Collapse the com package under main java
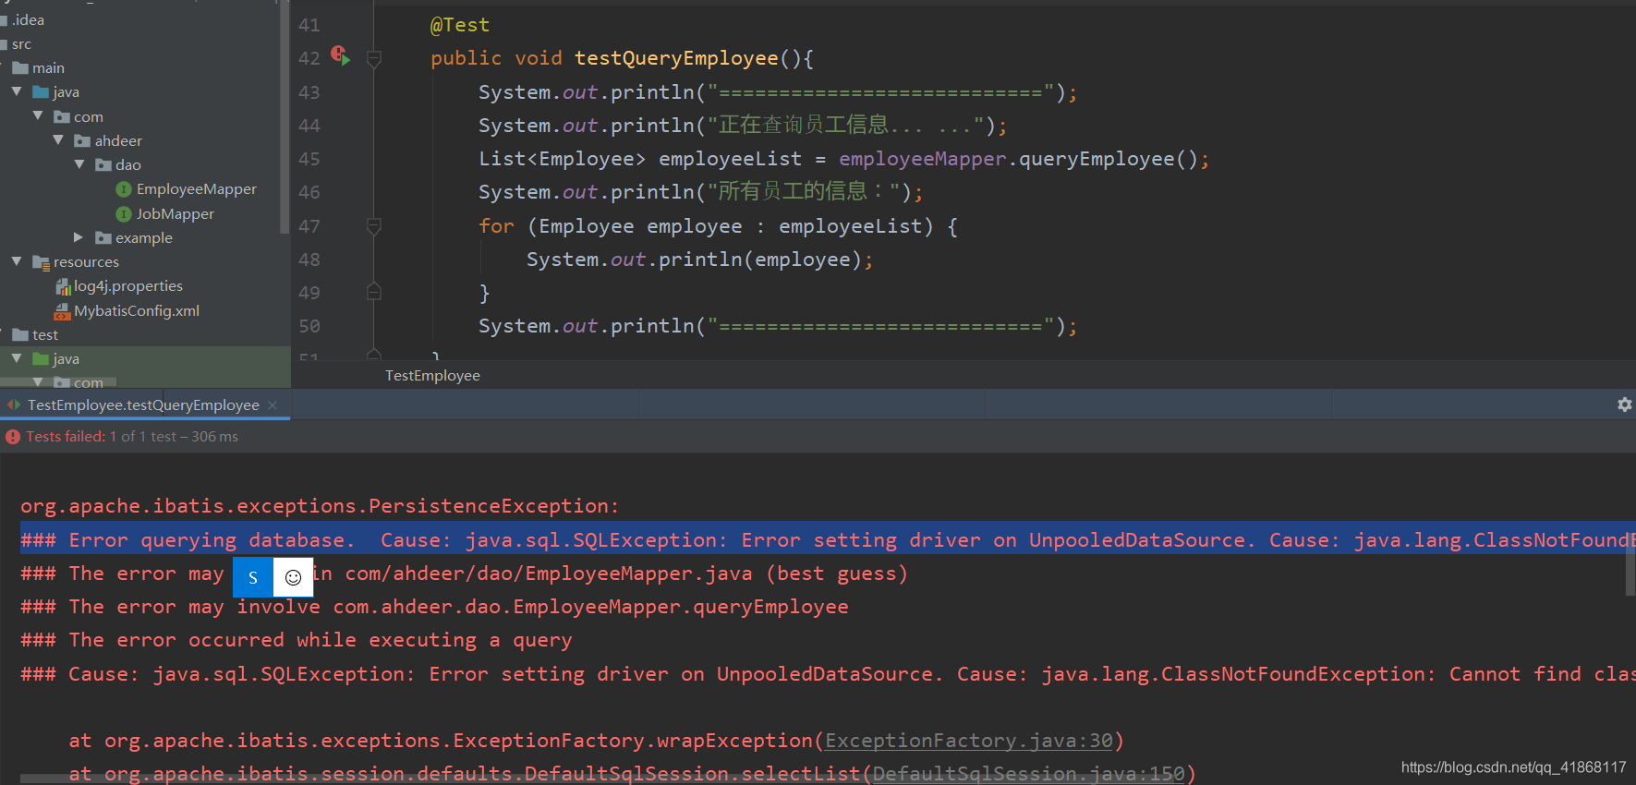The height and width of the screenshot is (785, 1636). click(x=38, y=115)
